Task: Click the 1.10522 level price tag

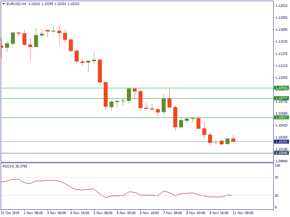Action: 281,118
